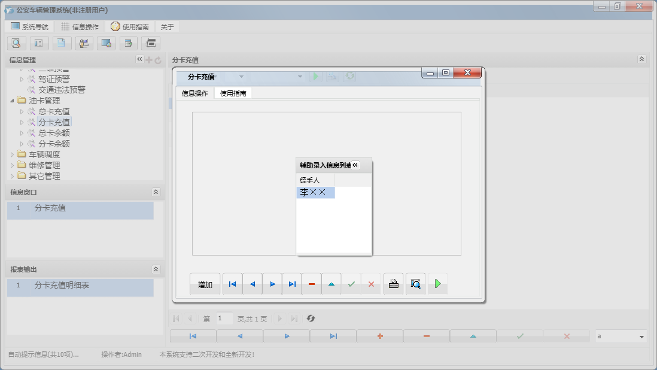
Task: Open the 使用指南 main menu
Action: tap(130, 26)
